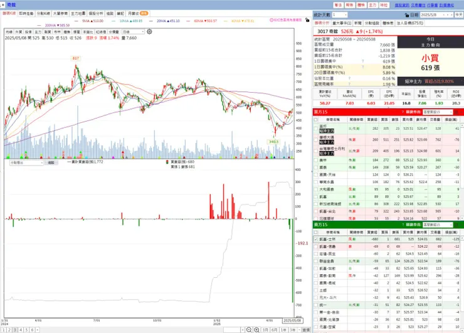The height and width of the screenshot is (333, 464).
Task: Click the 外資 chart toolbar button
Action: coord(19,32)
